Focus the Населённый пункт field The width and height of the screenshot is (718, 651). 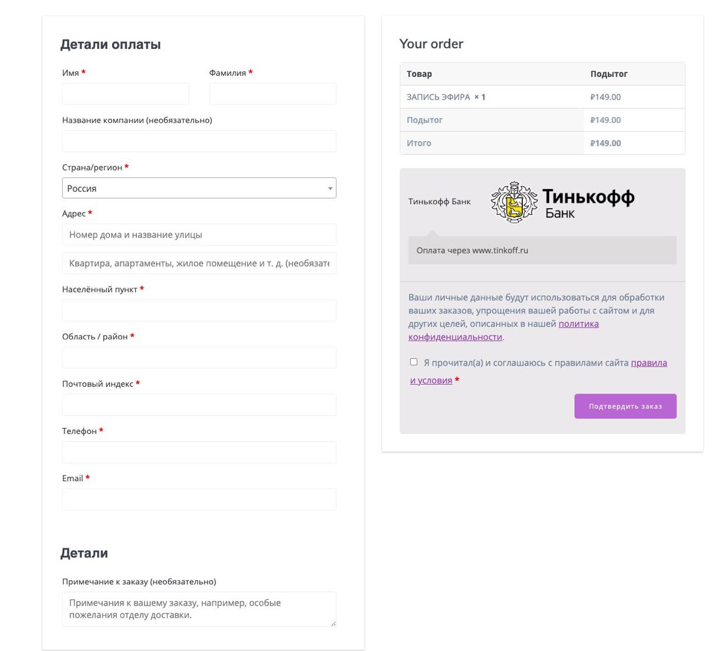199,311
